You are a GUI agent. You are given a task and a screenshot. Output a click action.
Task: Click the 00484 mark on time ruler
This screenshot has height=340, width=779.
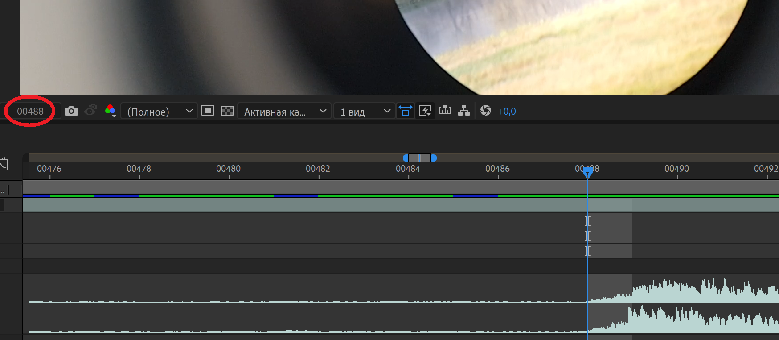[408, 169]
